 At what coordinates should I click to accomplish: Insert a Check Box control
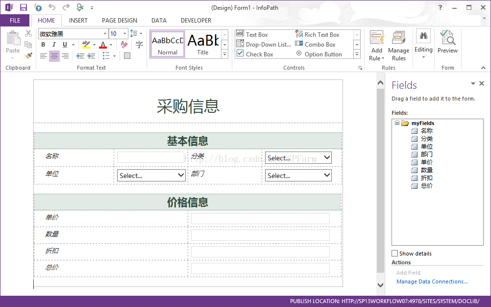(x=255, y=54)
